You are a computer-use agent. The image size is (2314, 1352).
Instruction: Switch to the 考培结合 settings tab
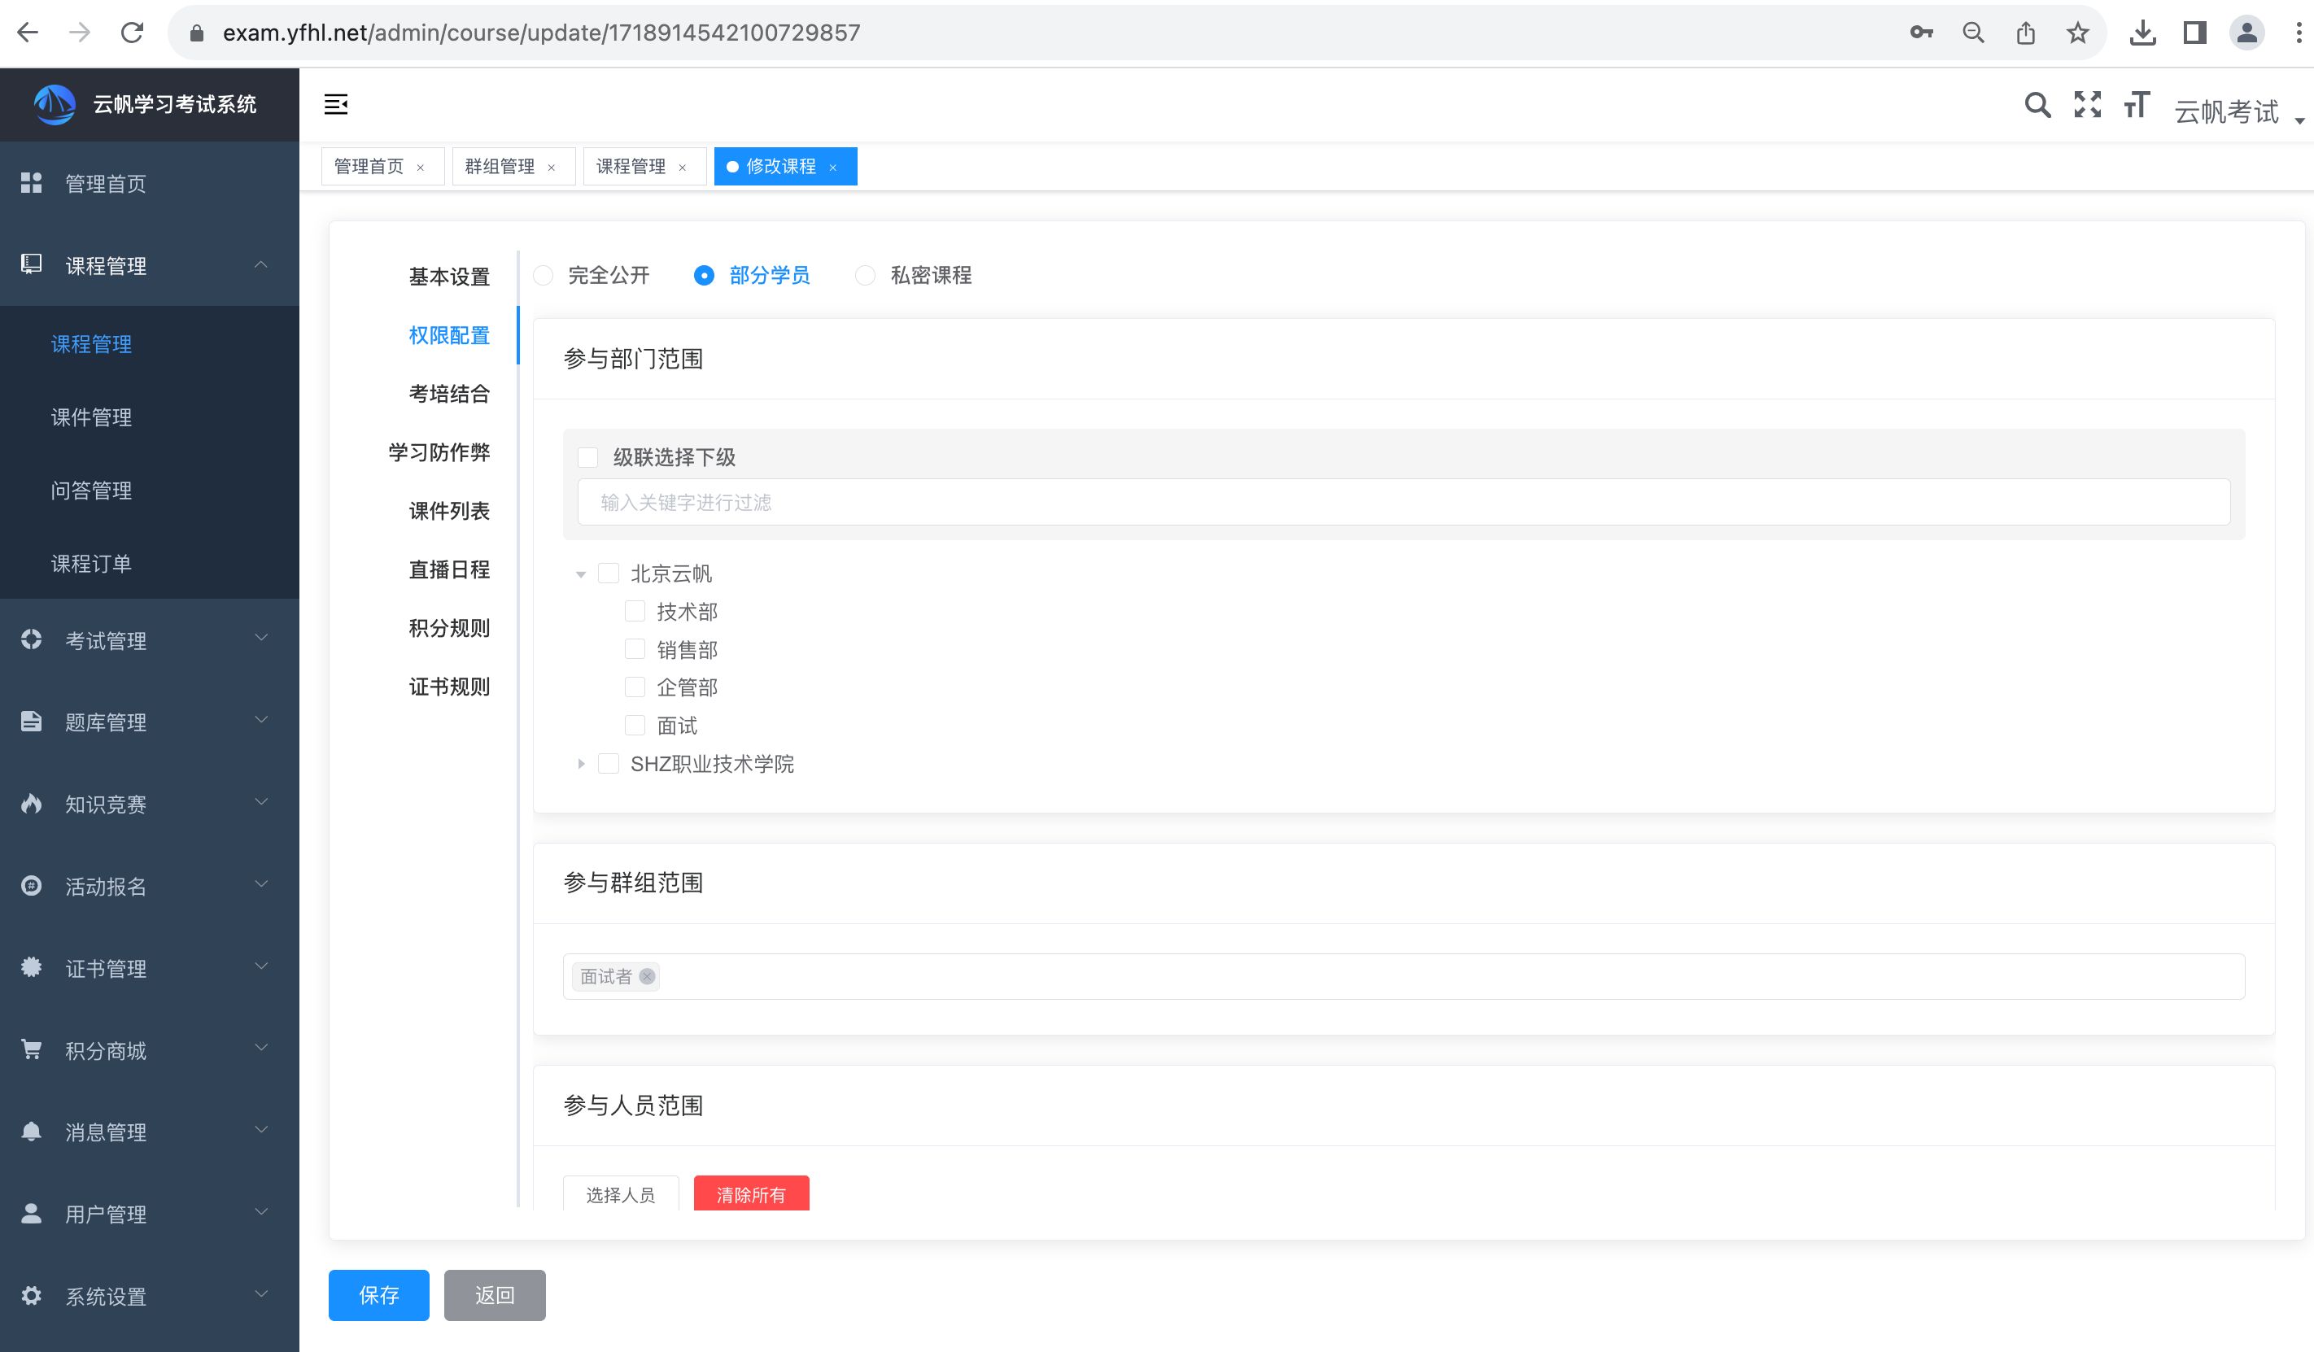(x=449, y=395)
